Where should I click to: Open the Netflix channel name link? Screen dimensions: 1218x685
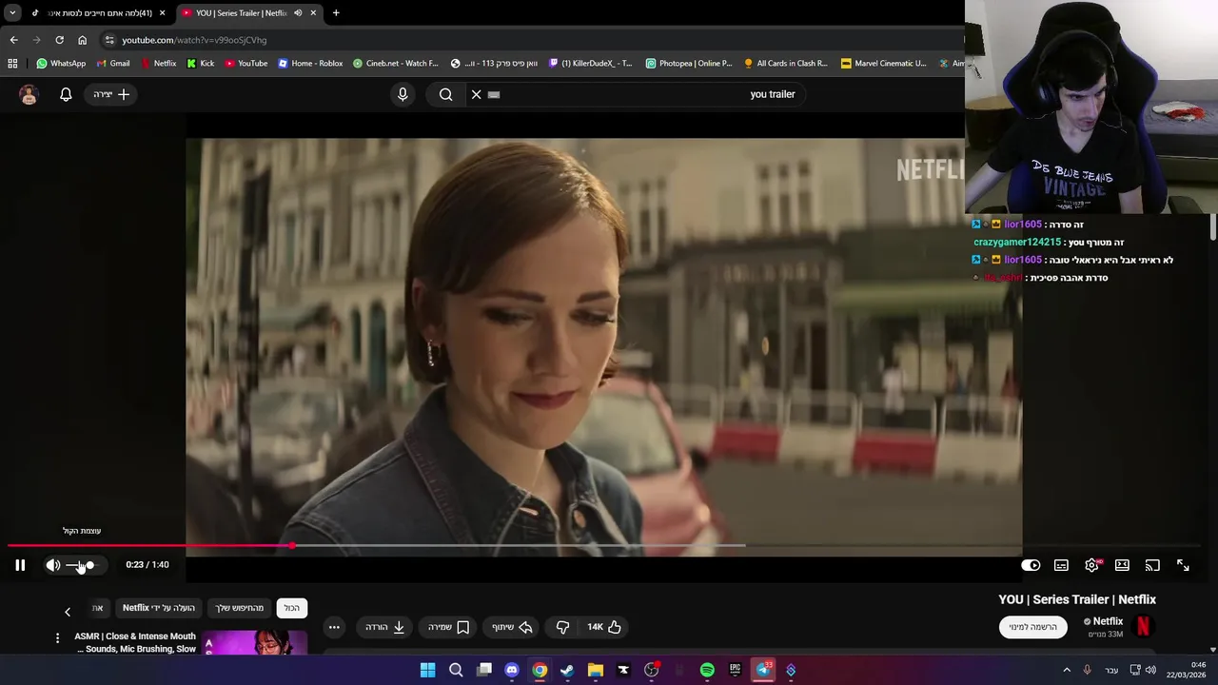tap(1108, 621)
